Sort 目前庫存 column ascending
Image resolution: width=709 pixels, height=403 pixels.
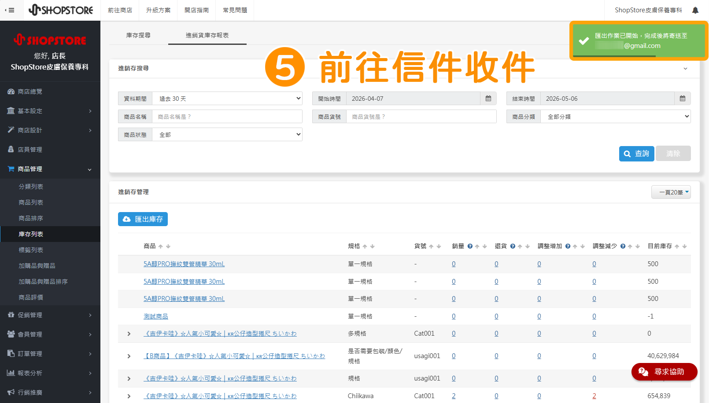click(x=677, y=246)
